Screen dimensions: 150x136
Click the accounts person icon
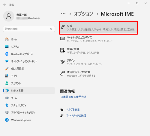(7, 83)
